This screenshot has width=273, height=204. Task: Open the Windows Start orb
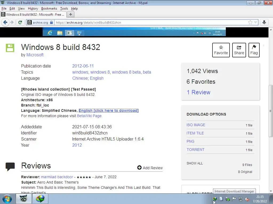point(7,199)
